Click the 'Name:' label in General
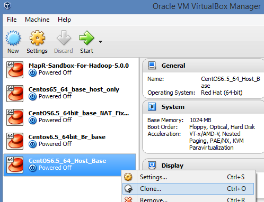The height and width of the screenshot is (202, 264). [156, 79]
